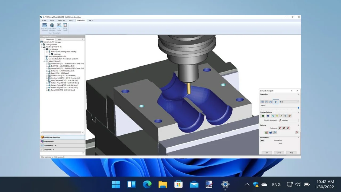Image resolution: width=341 pixels, height=192 pixels.
Task: Switch to the Tools panel tab
Action: point(59,39)
